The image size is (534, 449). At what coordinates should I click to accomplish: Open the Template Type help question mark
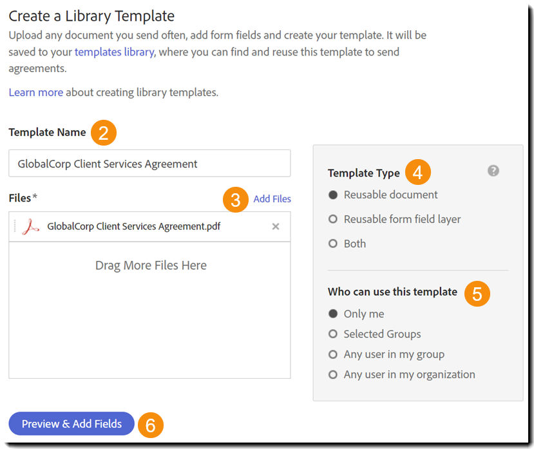(x=493, y=170)
